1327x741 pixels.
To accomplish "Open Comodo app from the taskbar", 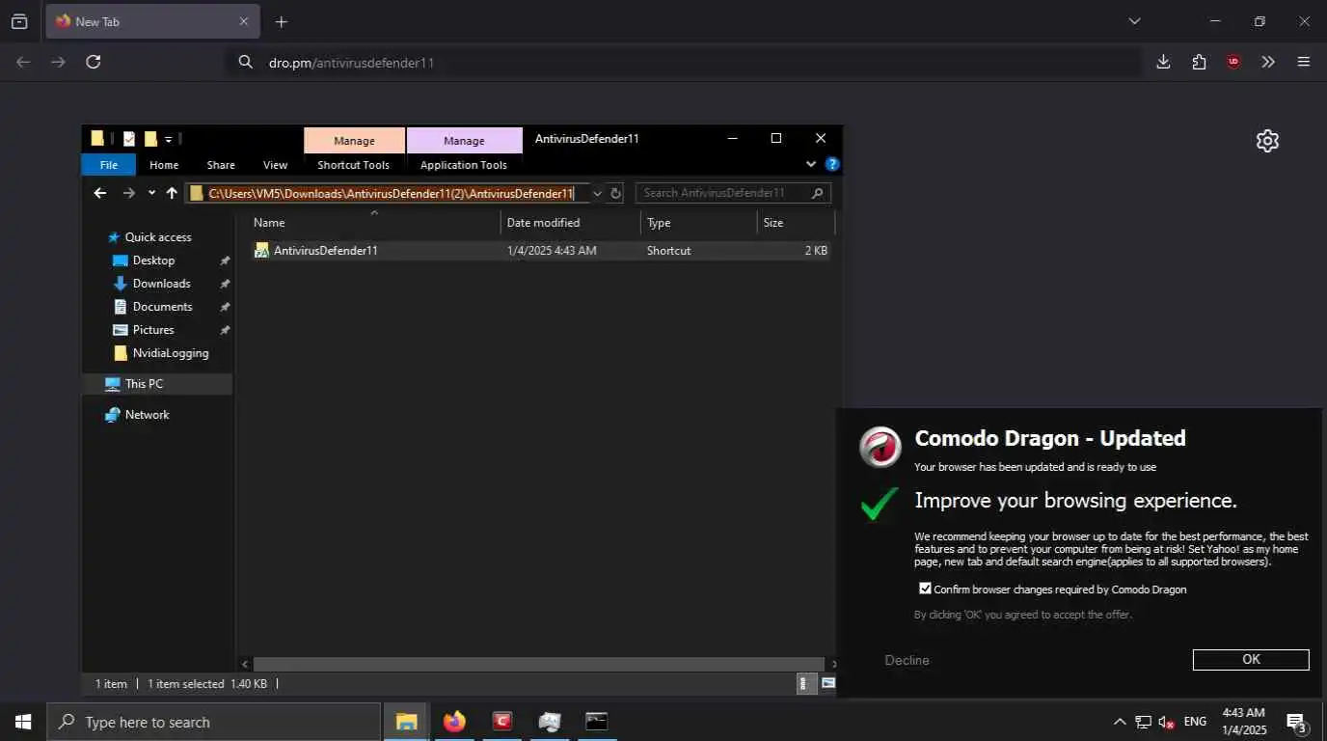I will 501,722.
